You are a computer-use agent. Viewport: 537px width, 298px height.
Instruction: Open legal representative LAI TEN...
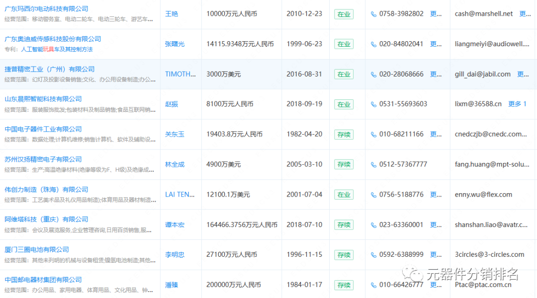(180, 194)
